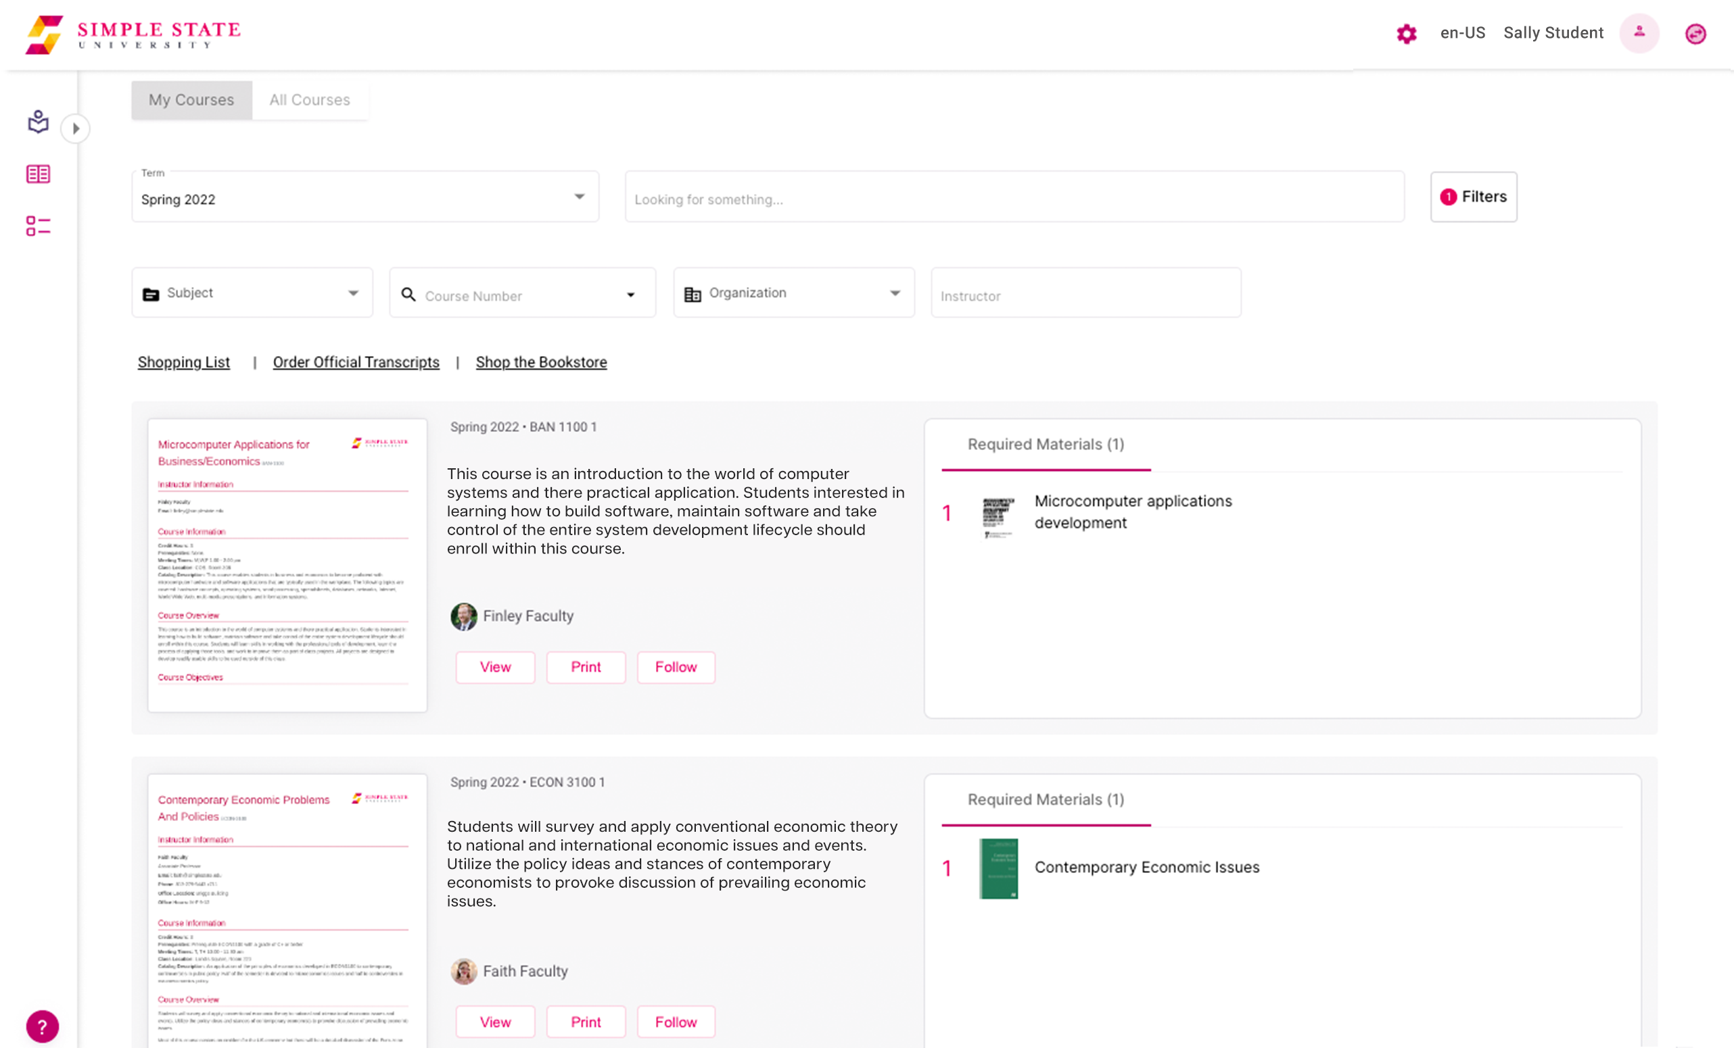Image resolution: width=1734 pixels, height=1048 pixels.
Task: Select the My Courses tab
Action: 191,99
